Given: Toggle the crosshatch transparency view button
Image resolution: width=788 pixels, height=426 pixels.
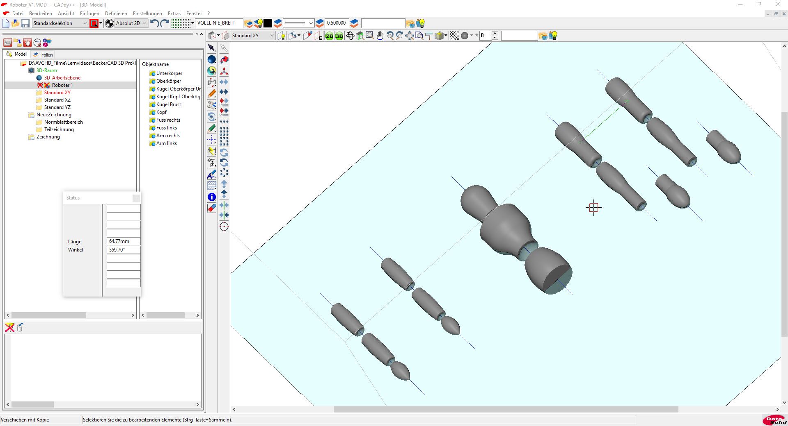Looking at the screenshot, I should tap(454, 36).
